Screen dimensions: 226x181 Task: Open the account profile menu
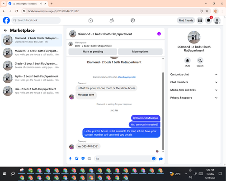217,20
